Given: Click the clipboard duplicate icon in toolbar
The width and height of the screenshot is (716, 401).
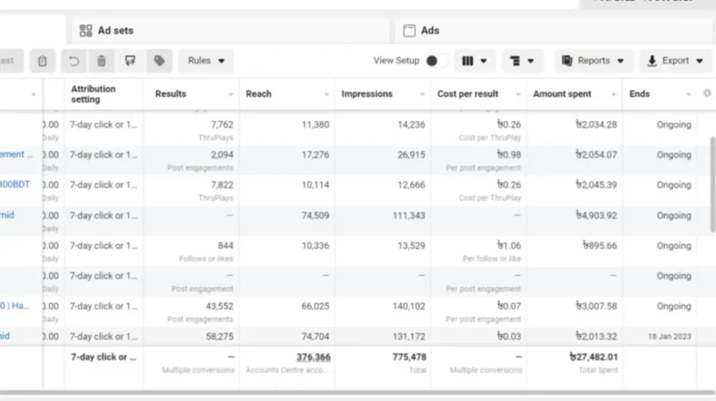Looking at the screenshot, I should point(43,61).
